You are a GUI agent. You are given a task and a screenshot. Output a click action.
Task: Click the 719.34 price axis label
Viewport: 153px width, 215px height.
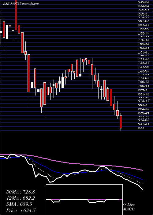[144, 74]
